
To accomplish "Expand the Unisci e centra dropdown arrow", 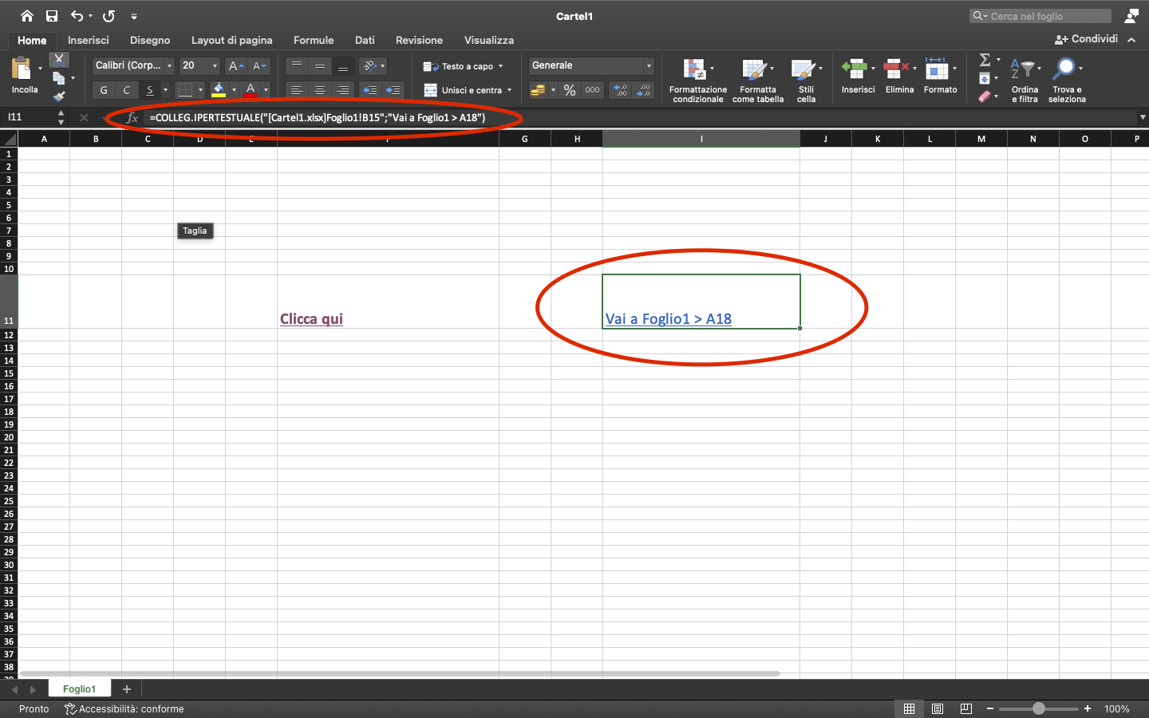I will point(509,90).
